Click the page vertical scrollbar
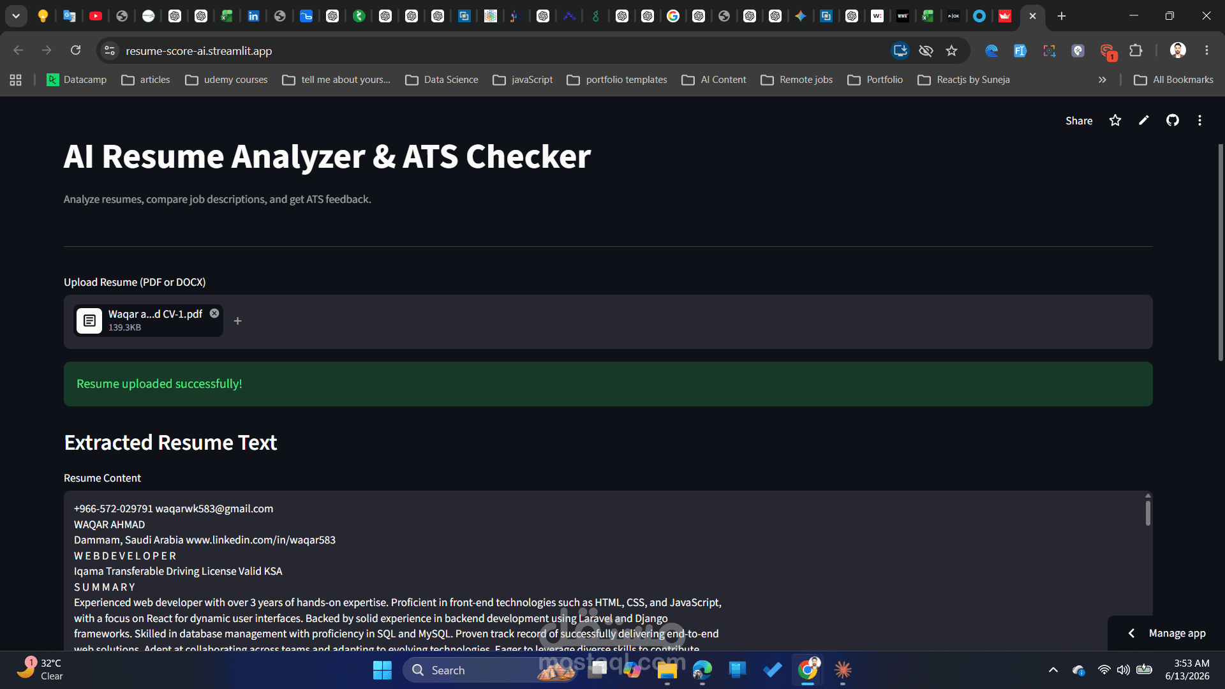This screenshot has height=689, width=1225. click(x=1221, y=252)
